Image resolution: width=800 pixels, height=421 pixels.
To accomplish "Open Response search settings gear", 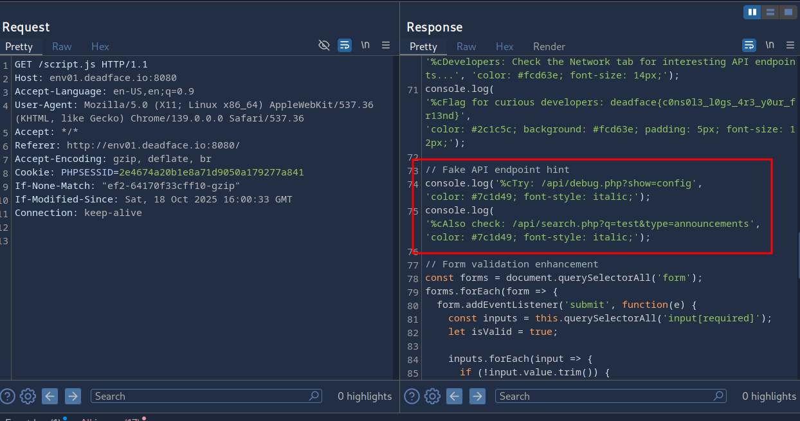I will pos(432,396).
